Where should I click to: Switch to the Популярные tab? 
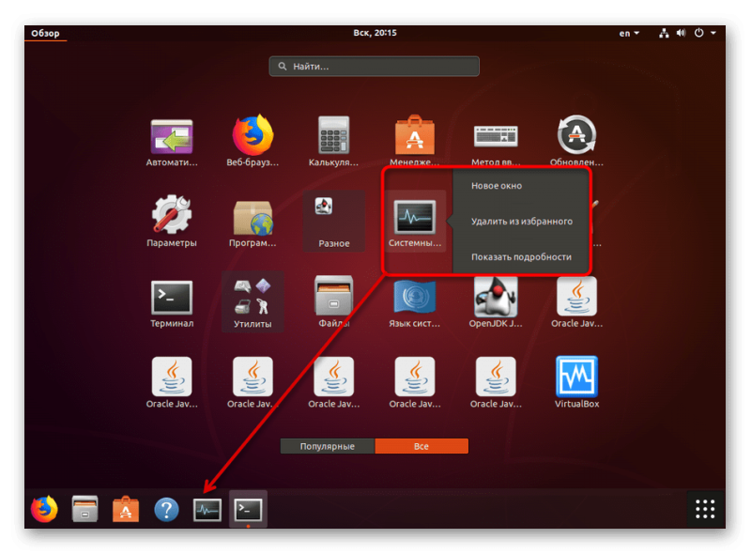(327, 446)
